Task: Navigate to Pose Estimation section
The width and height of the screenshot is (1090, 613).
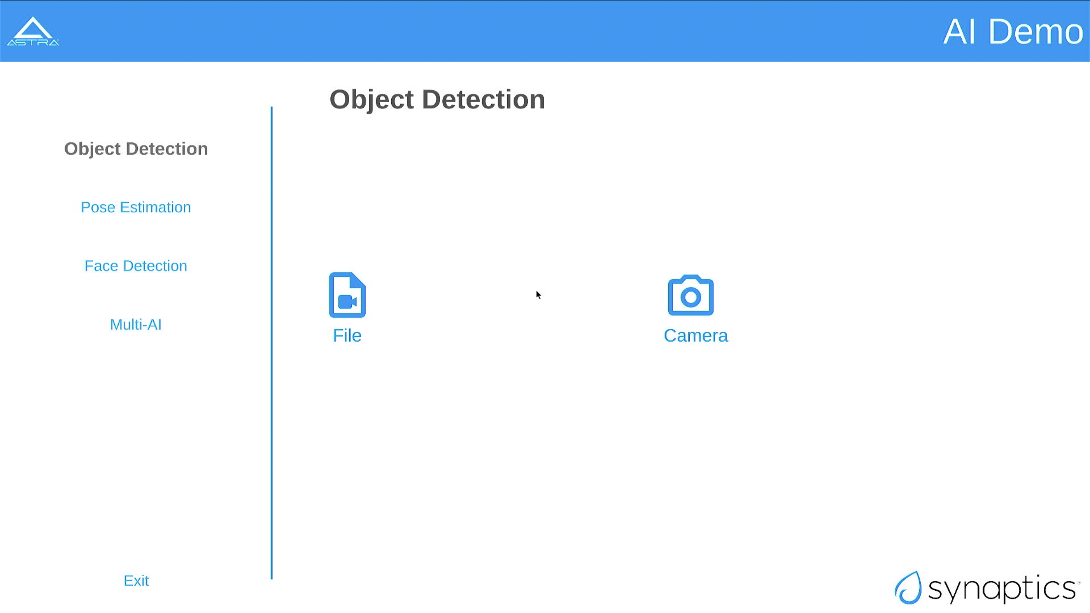Action: (136, 207)
